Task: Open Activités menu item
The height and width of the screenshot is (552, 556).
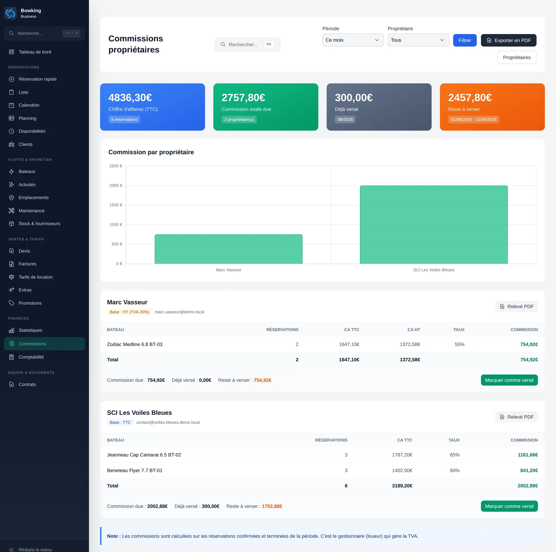Action: pos(44,184)
